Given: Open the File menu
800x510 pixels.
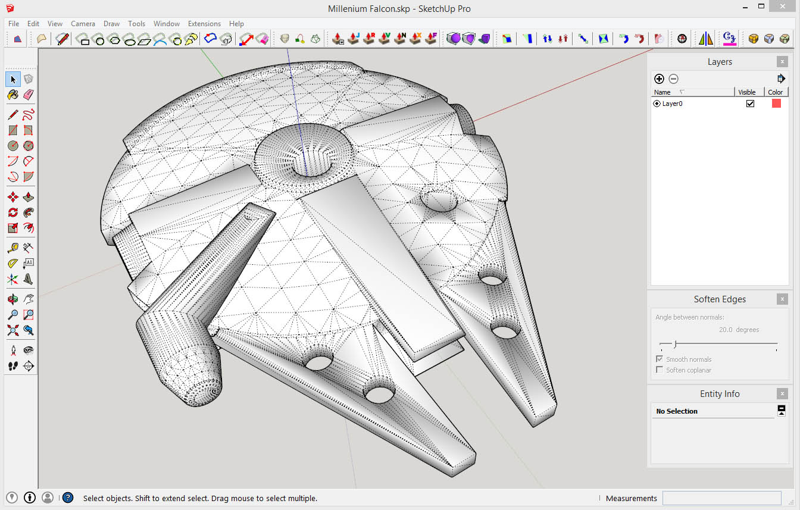Looking at the screenshot, I should [x=14, y=24].
